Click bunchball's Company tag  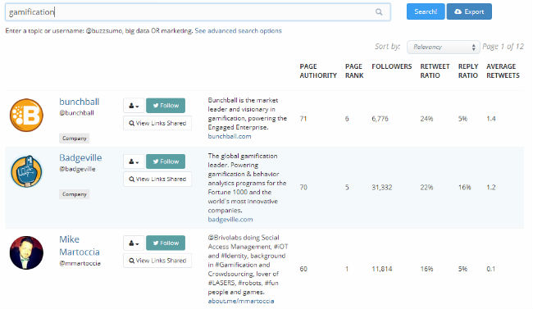(x=74, y=139)
